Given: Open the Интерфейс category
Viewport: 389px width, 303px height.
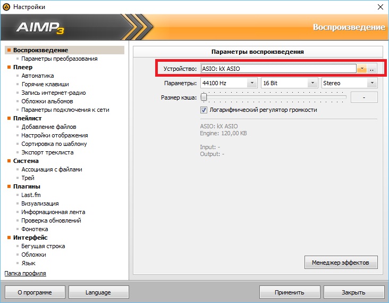Looking at the screenshot, I should coord(30,238).
